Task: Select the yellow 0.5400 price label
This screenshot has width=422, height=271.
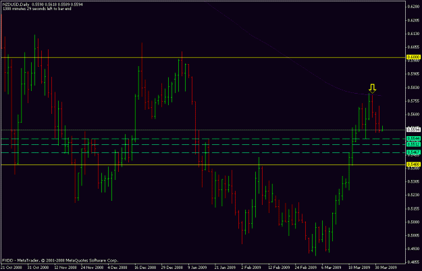Action: [x=414, y=164]
